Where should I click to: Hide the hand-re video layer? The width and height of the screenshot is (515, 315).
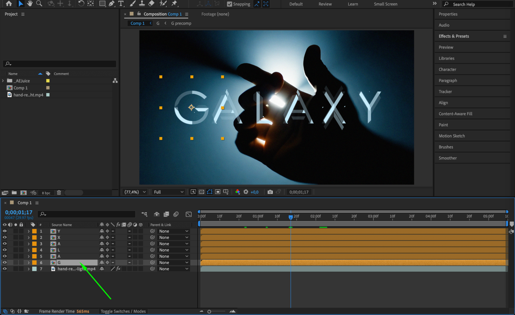[5, 269]
